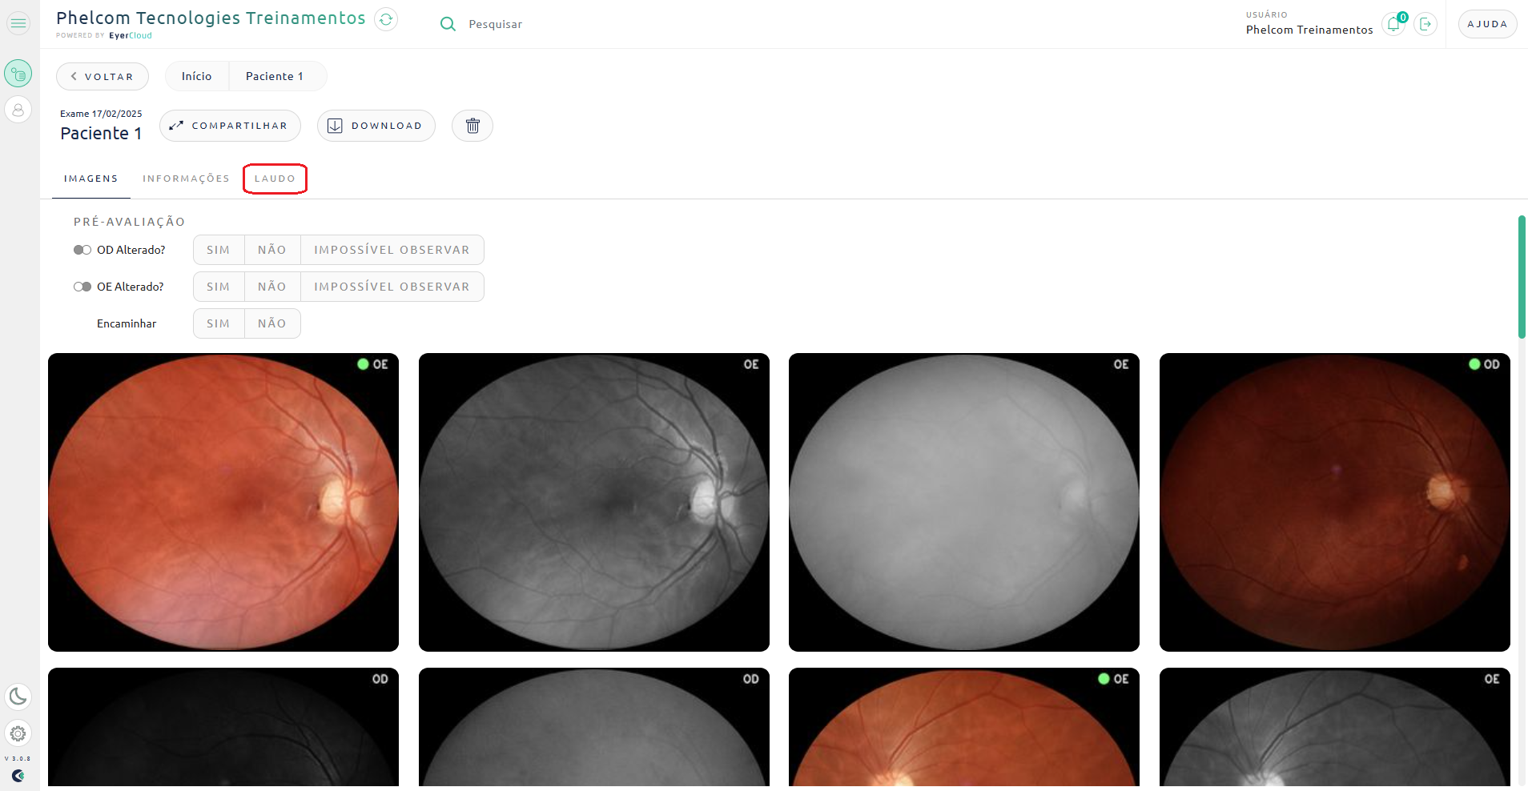
Task: Toggle the OE Alterado eye indicator
Action: [82, 287]
